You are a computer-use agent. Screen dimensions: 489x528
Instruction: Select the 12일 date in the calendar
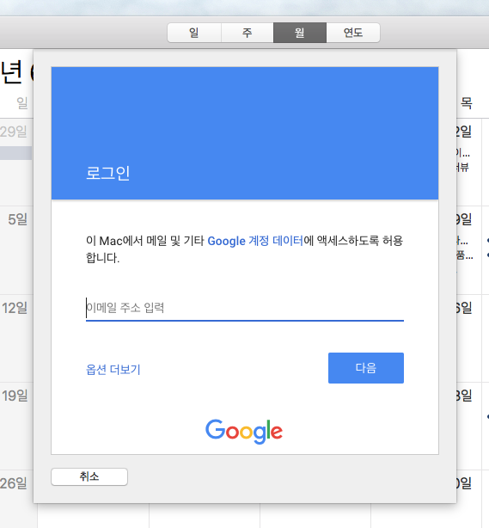tap(15, 308)
